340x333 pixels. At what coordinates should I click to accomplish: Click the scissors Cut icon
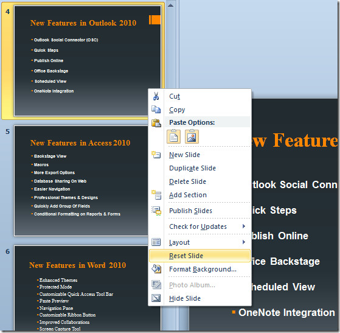click(156, 96)
